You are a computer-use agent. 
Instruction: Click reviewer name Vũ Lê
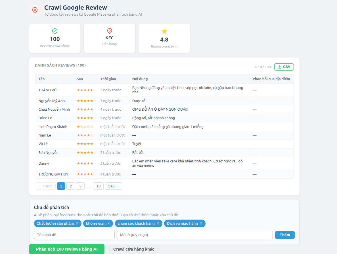[x=43, y=144]
